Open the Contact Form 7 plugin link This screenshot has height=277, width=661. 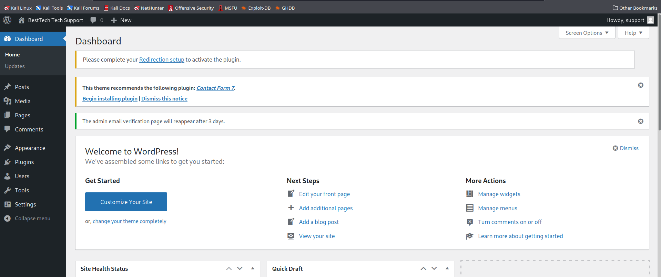coord(215,88)
